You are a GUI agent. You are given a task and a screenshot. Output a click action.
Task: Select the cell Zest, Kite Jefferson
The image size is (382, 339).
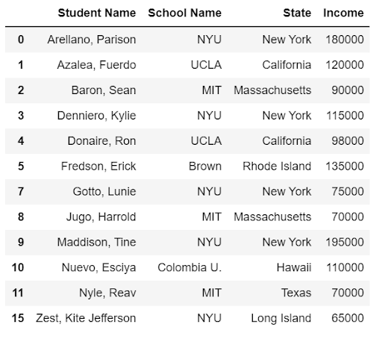tap(86, 318)
